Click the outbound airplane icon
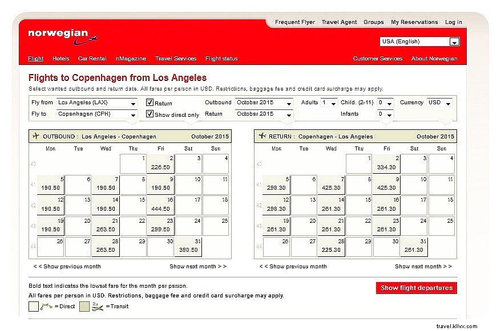This screenshot has height=331, width=501. click(36, 136)
